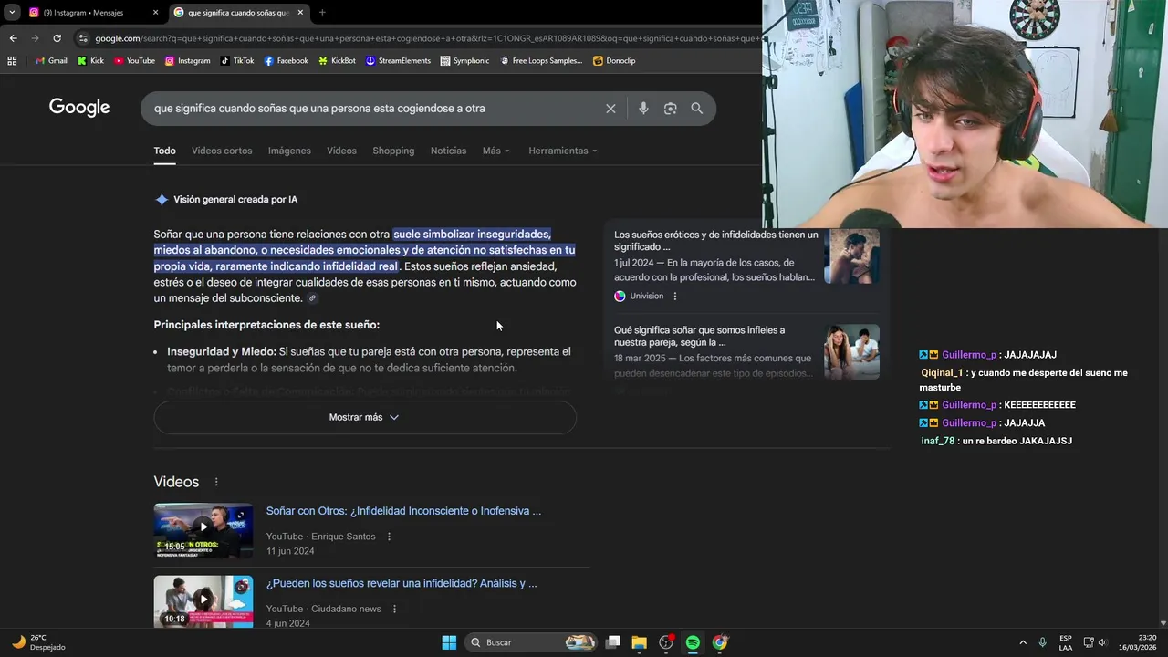This screenshot has width=1168, height=657.
Task: Select the Shopping search tab
Action: [393, 151]
